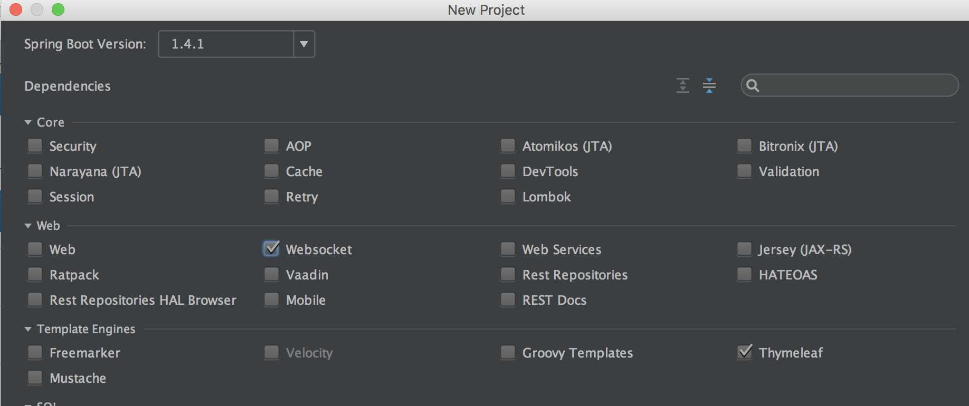The height and width of the screenshot is (406, 969).
Task: Check the Rest Repositories checkbox in the third column
Action: pos(508,274)
